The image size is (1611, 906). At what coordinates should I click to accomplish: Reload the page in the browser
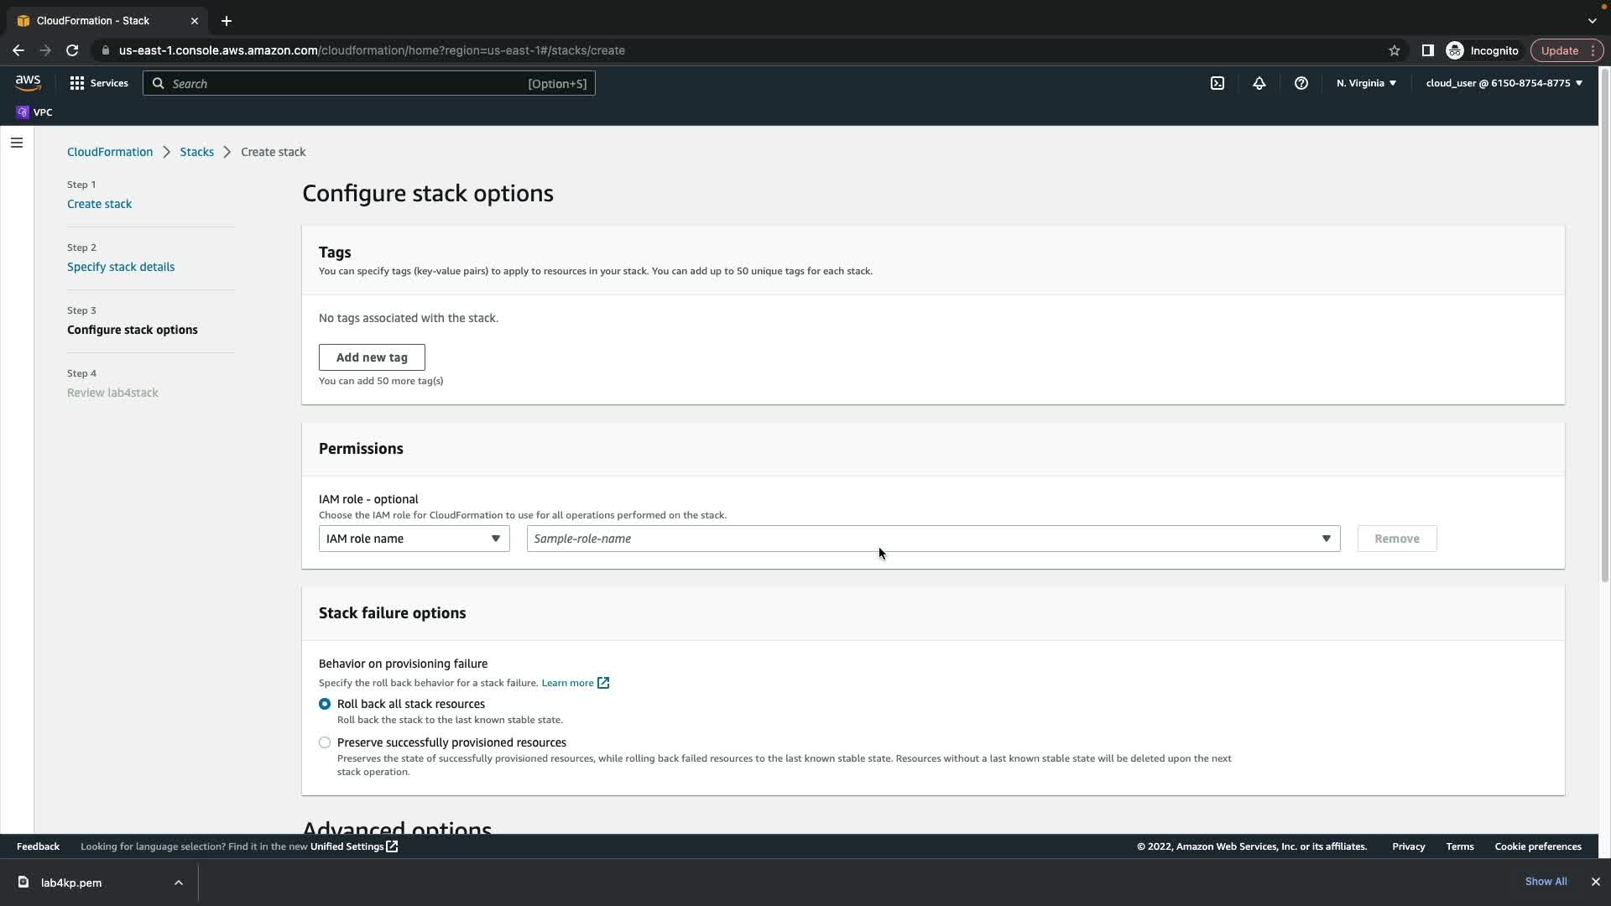tap(72, 50)
